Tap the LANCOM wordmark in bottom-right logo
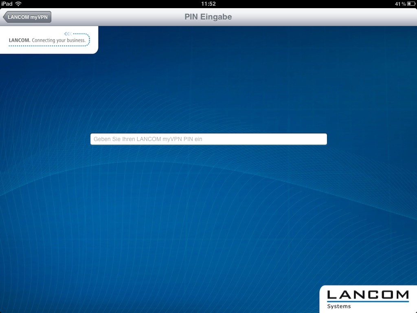Viewport: 417px width, 313px height. coord(368,295)
